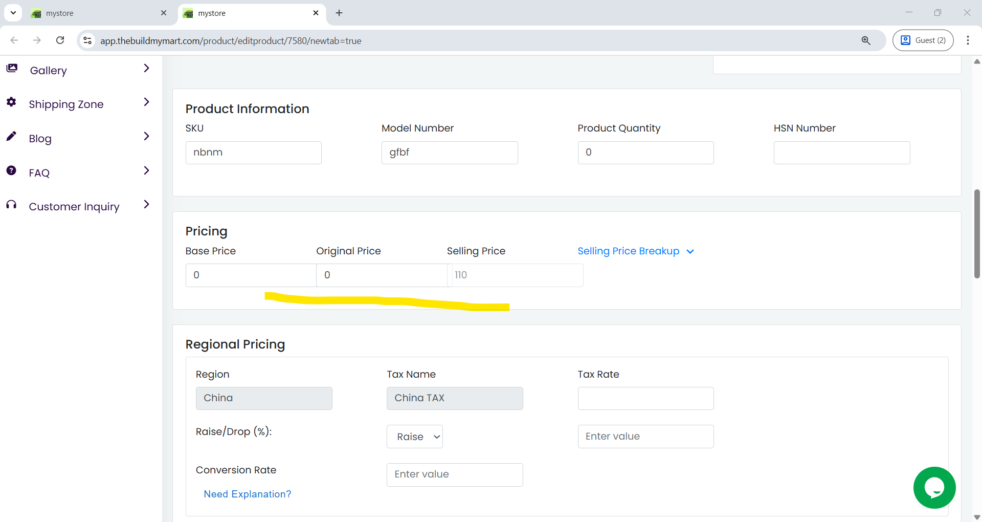Click the FAQ question mark icon
The height and width of the screenshot is (522, 982).
point(11,170)
